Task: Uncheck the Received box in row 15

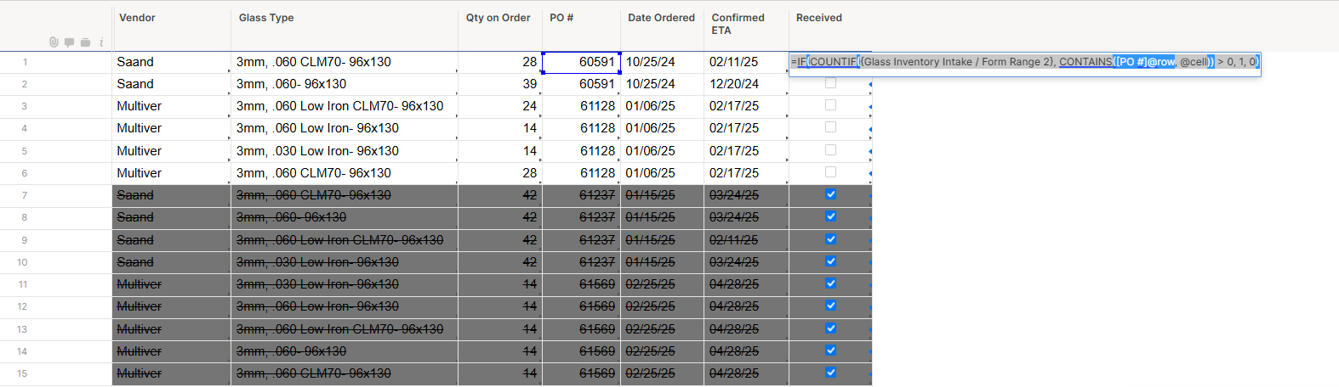Action: pos(831,373)
